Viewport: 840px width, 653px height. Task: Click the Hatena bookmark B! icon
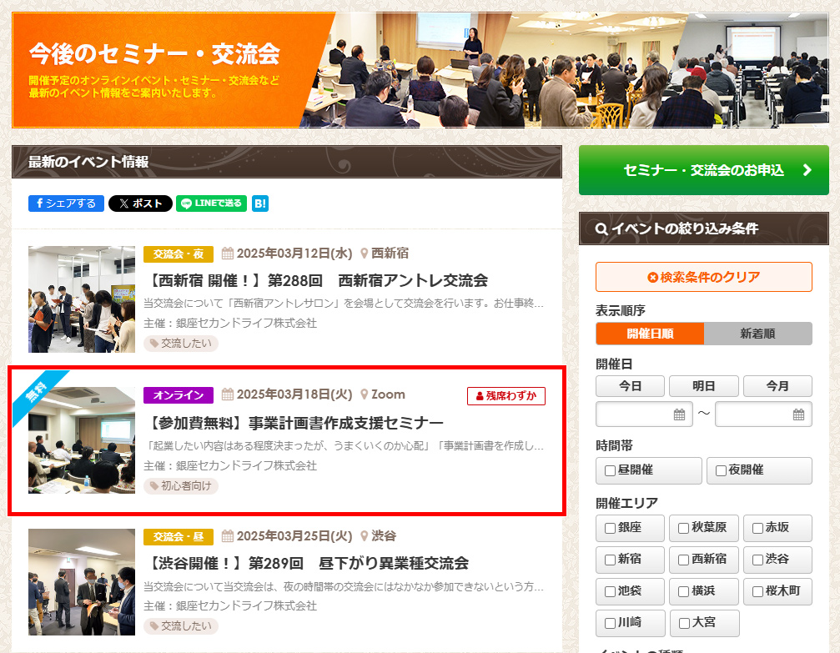point(260,203)
